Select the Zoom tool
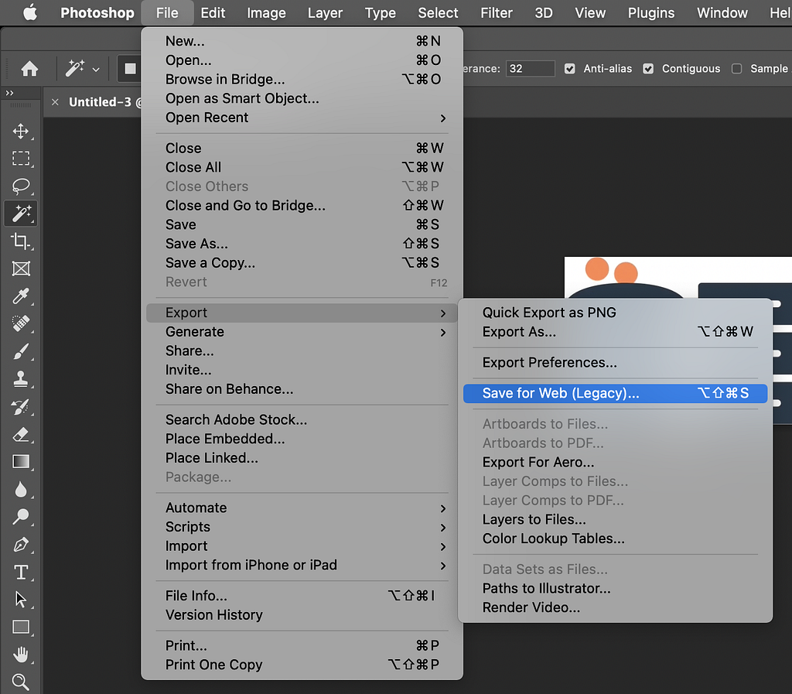This screenshot has height=694, width=792. (x=21, y=682)
